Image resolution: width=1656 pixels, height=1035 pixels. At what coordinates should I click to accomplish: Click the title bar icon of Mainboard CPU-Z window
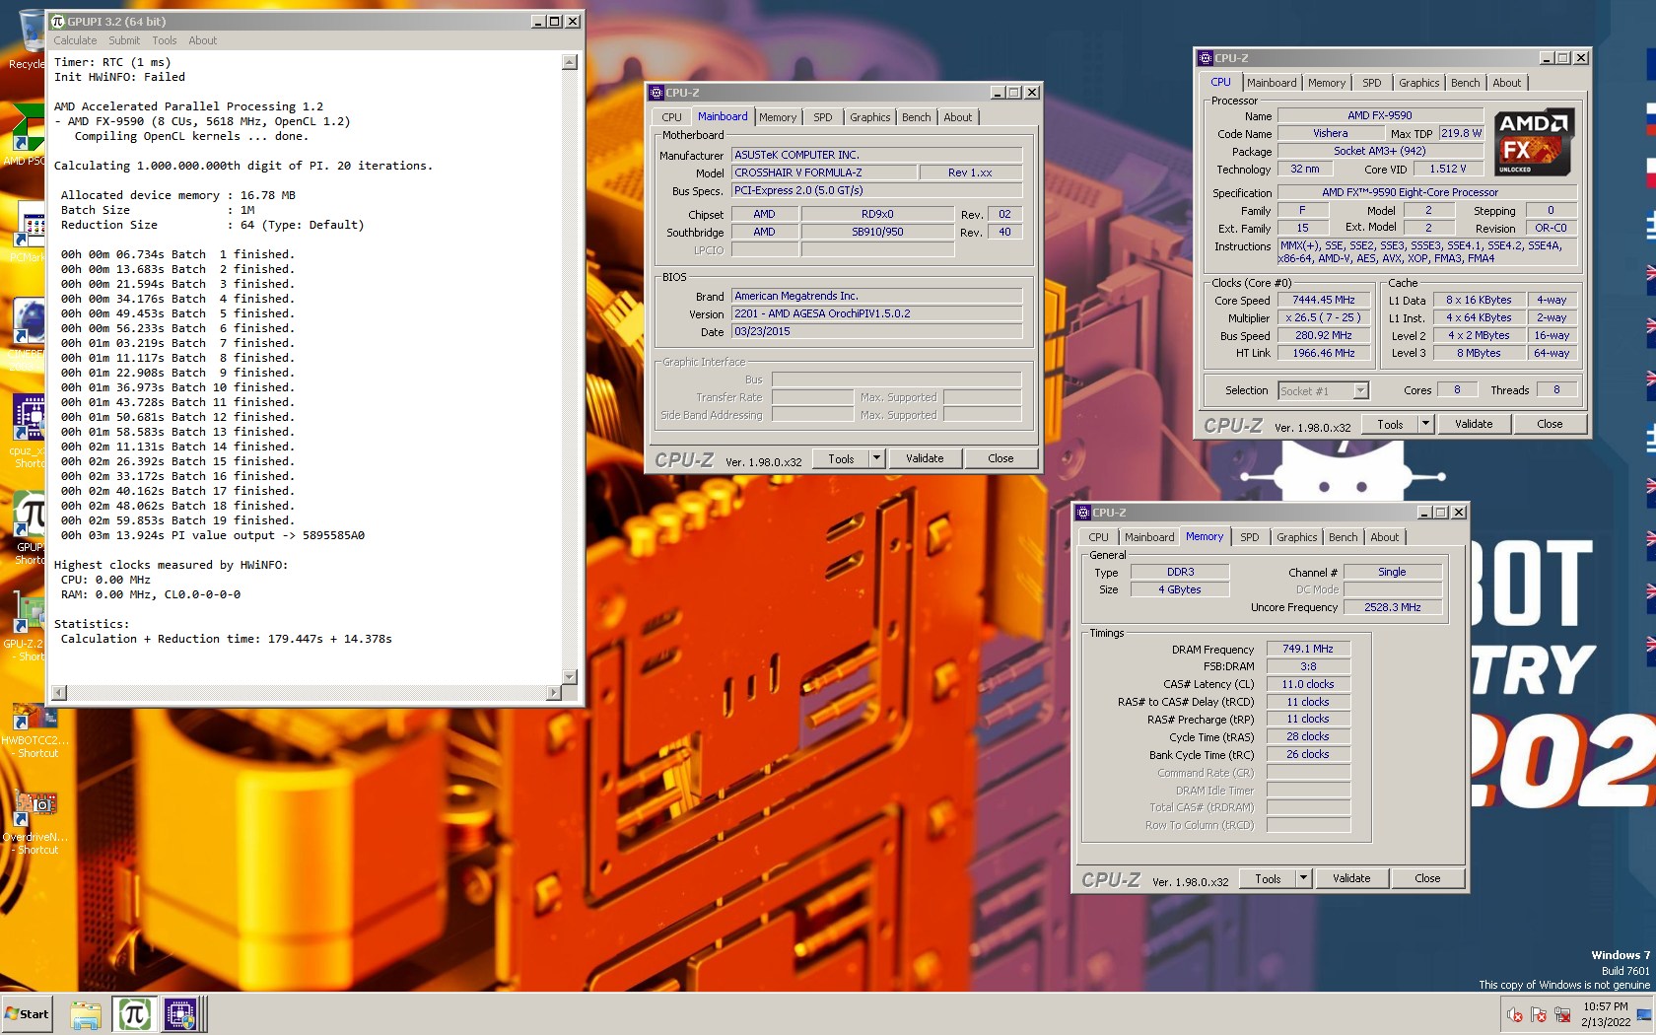point(656,93)
